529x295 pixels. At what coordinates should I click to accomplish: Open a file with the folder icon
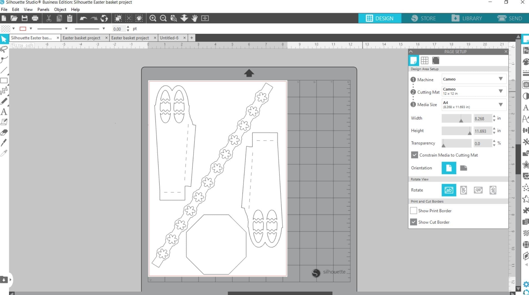(14, 18)
